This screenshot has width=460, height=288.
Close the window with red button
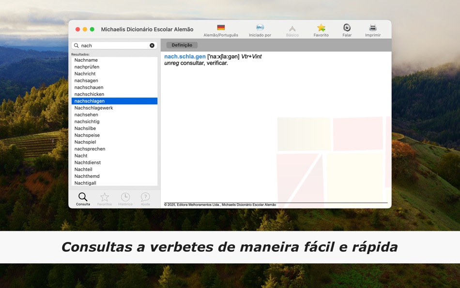pyautogui.click(x=78, y=29)
